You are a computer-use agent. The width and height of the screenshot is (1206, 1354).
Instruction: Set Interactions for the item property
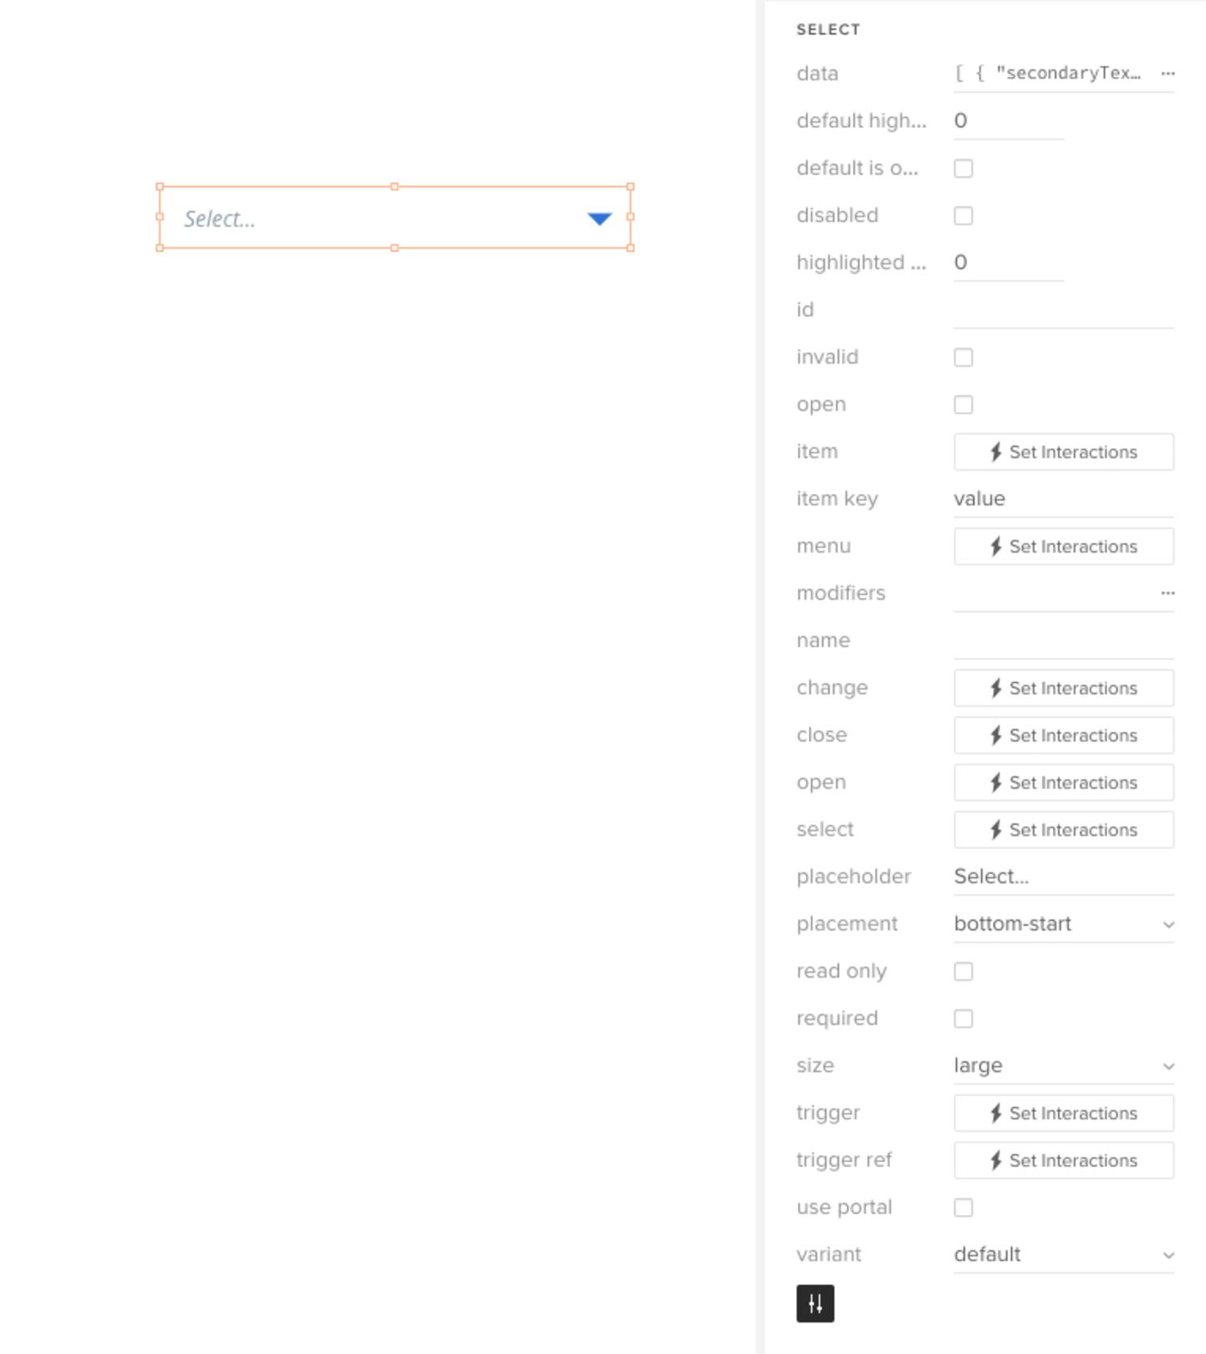pyautogui.click(x=1062, y=451)
